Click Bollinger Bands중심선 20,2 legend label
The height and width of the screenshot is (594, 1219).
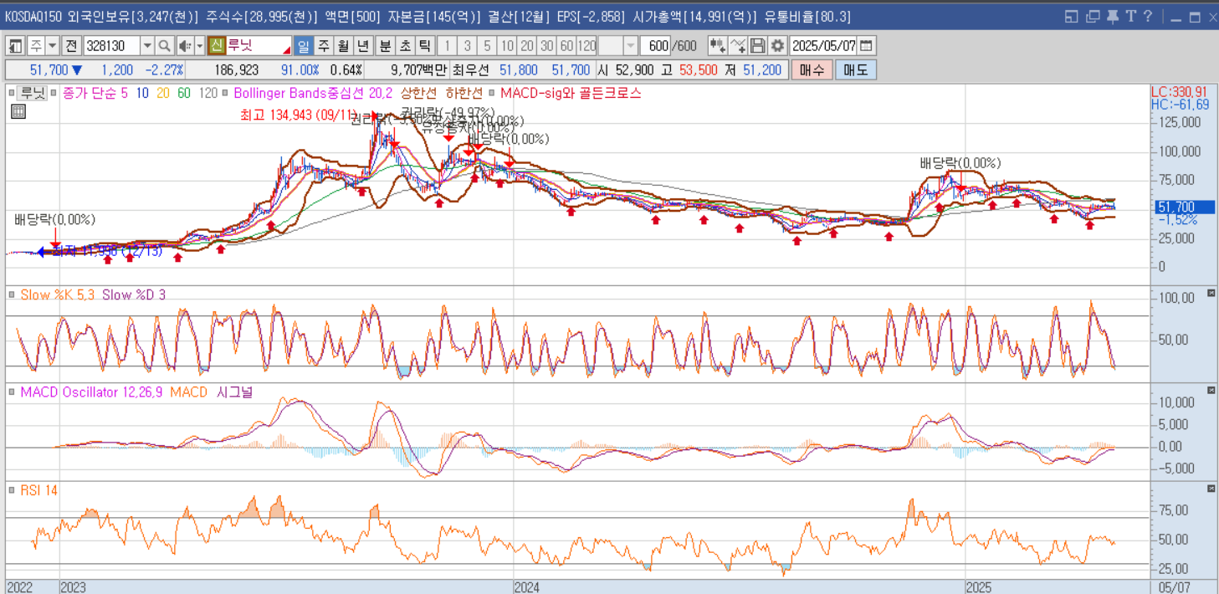pyautogui.click(x=313, y=93)
